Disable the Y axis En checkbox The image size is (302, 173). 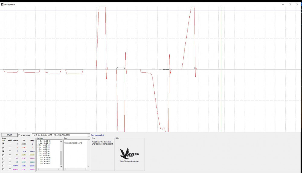click(x=3, y=148)
